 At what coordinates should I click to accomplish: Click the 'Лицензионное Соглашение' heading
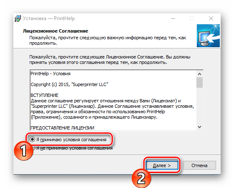56,31
